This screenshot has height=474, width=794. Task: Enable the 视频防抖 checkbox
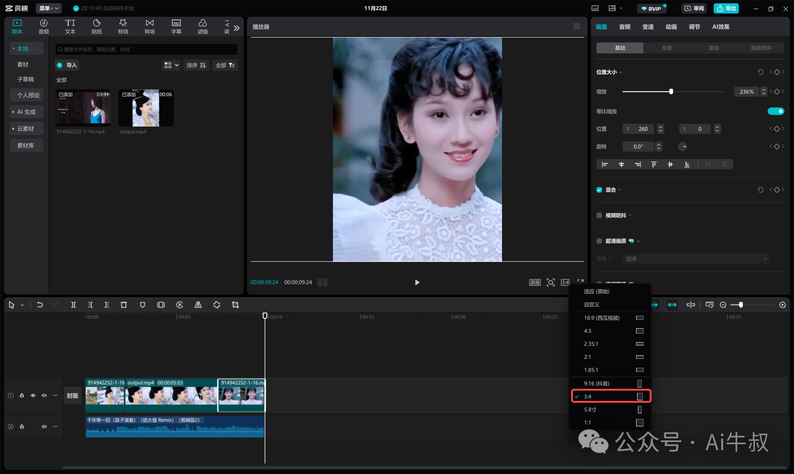(599, 215)
